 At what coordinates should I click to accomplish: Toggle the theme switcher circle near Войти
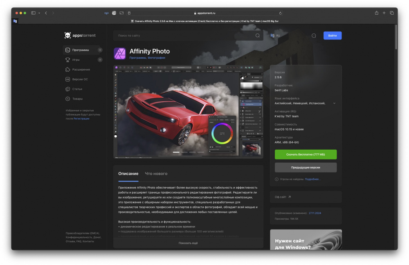(x=314, y=35)
